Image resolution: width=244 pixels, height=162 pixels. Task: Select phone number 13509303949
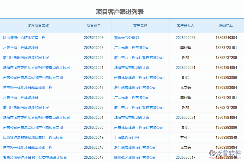click(226, 137)
